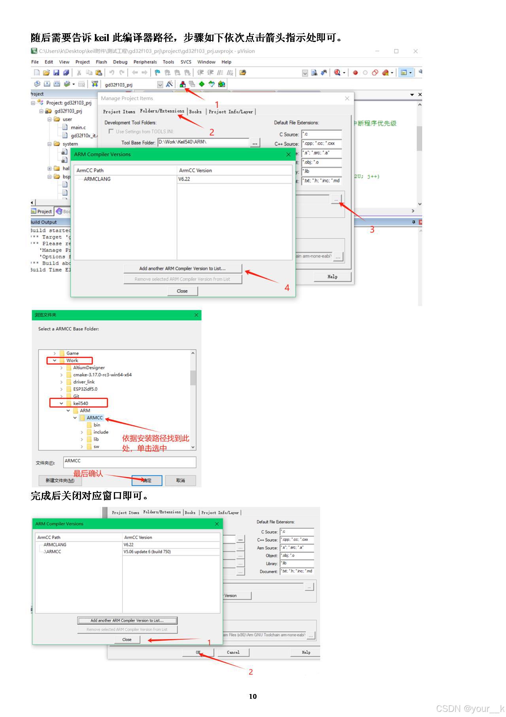Click the Navigate Backwards arrow icon

135,72
